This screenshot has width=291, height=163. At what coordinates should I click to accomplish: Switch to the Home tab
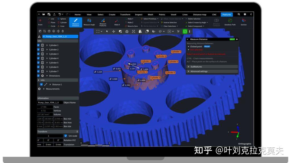(78, 15)
